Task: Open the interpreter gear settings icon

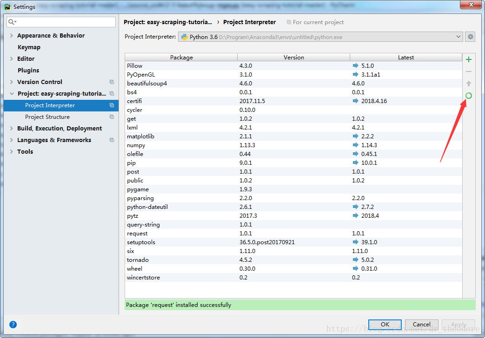Action: coord(470,37)
